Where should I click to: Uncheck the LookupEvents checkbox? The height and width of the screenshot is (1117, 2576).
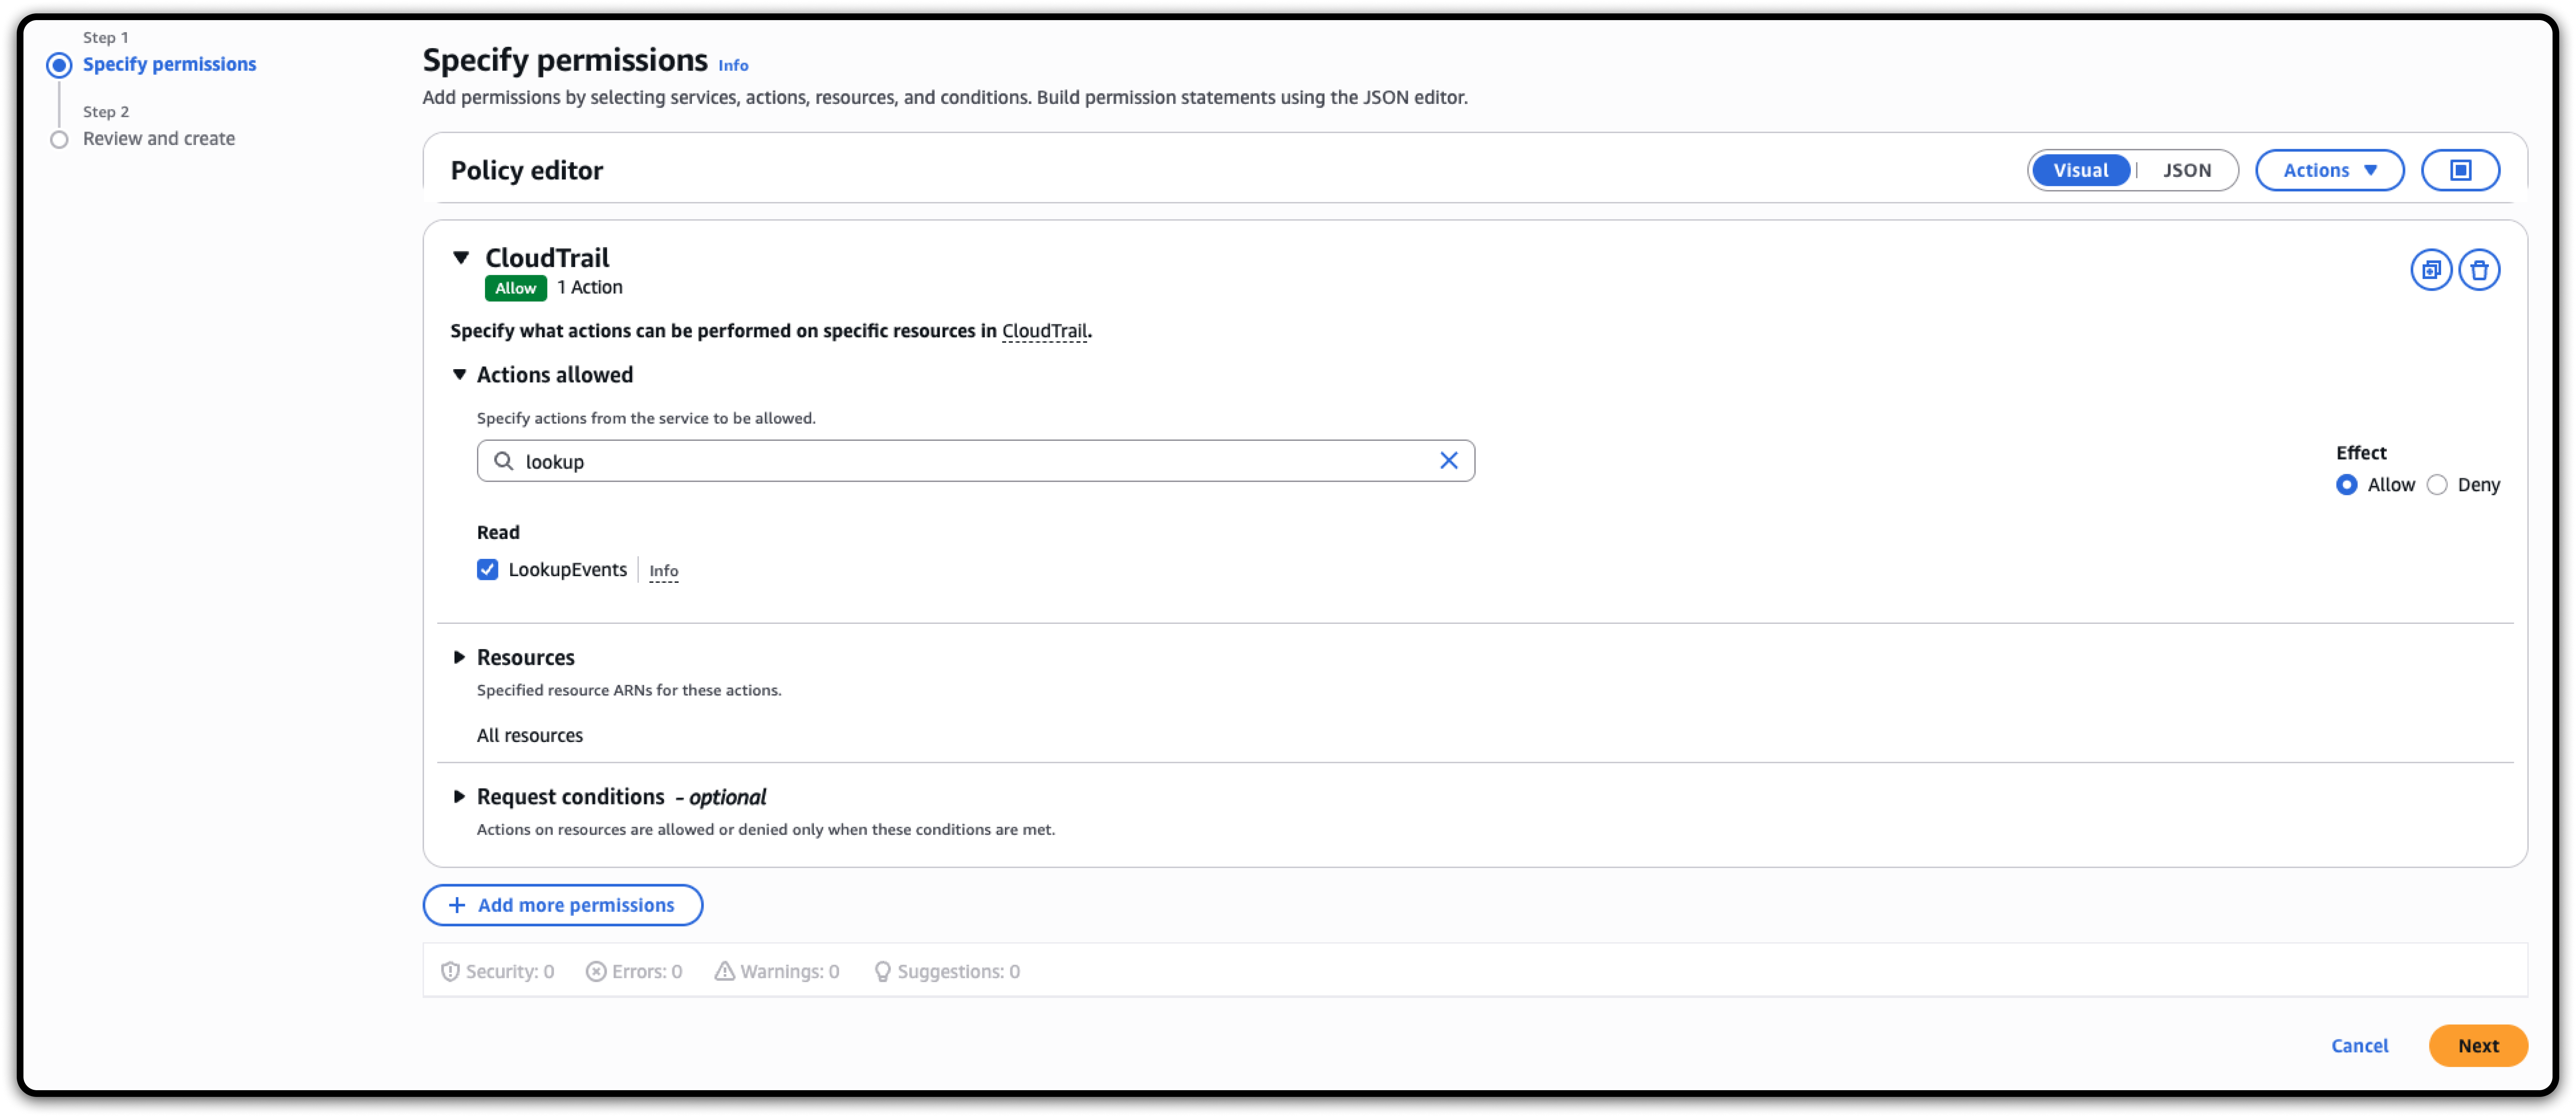click(x=488, y=570)
